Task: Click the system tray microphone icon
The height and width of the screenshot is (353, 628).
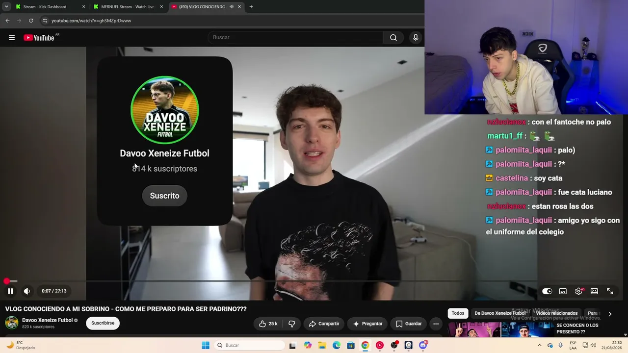Action: tap(561, 345)
